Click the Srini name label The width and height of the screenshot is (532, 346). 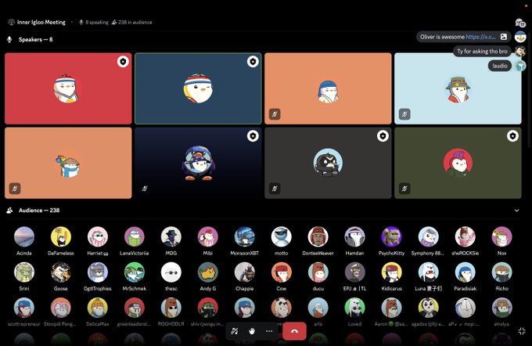[x=24, y=289]
